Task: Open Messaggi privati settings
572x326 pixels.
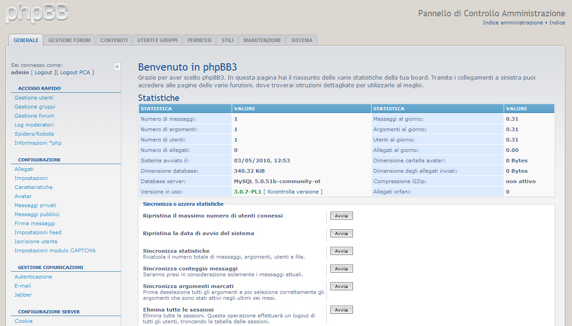Action: click(35, 205)
